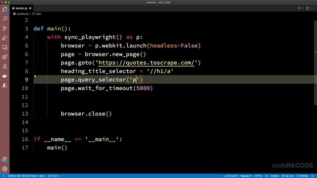Open the Explorer view in activity bar

[4, 9]
